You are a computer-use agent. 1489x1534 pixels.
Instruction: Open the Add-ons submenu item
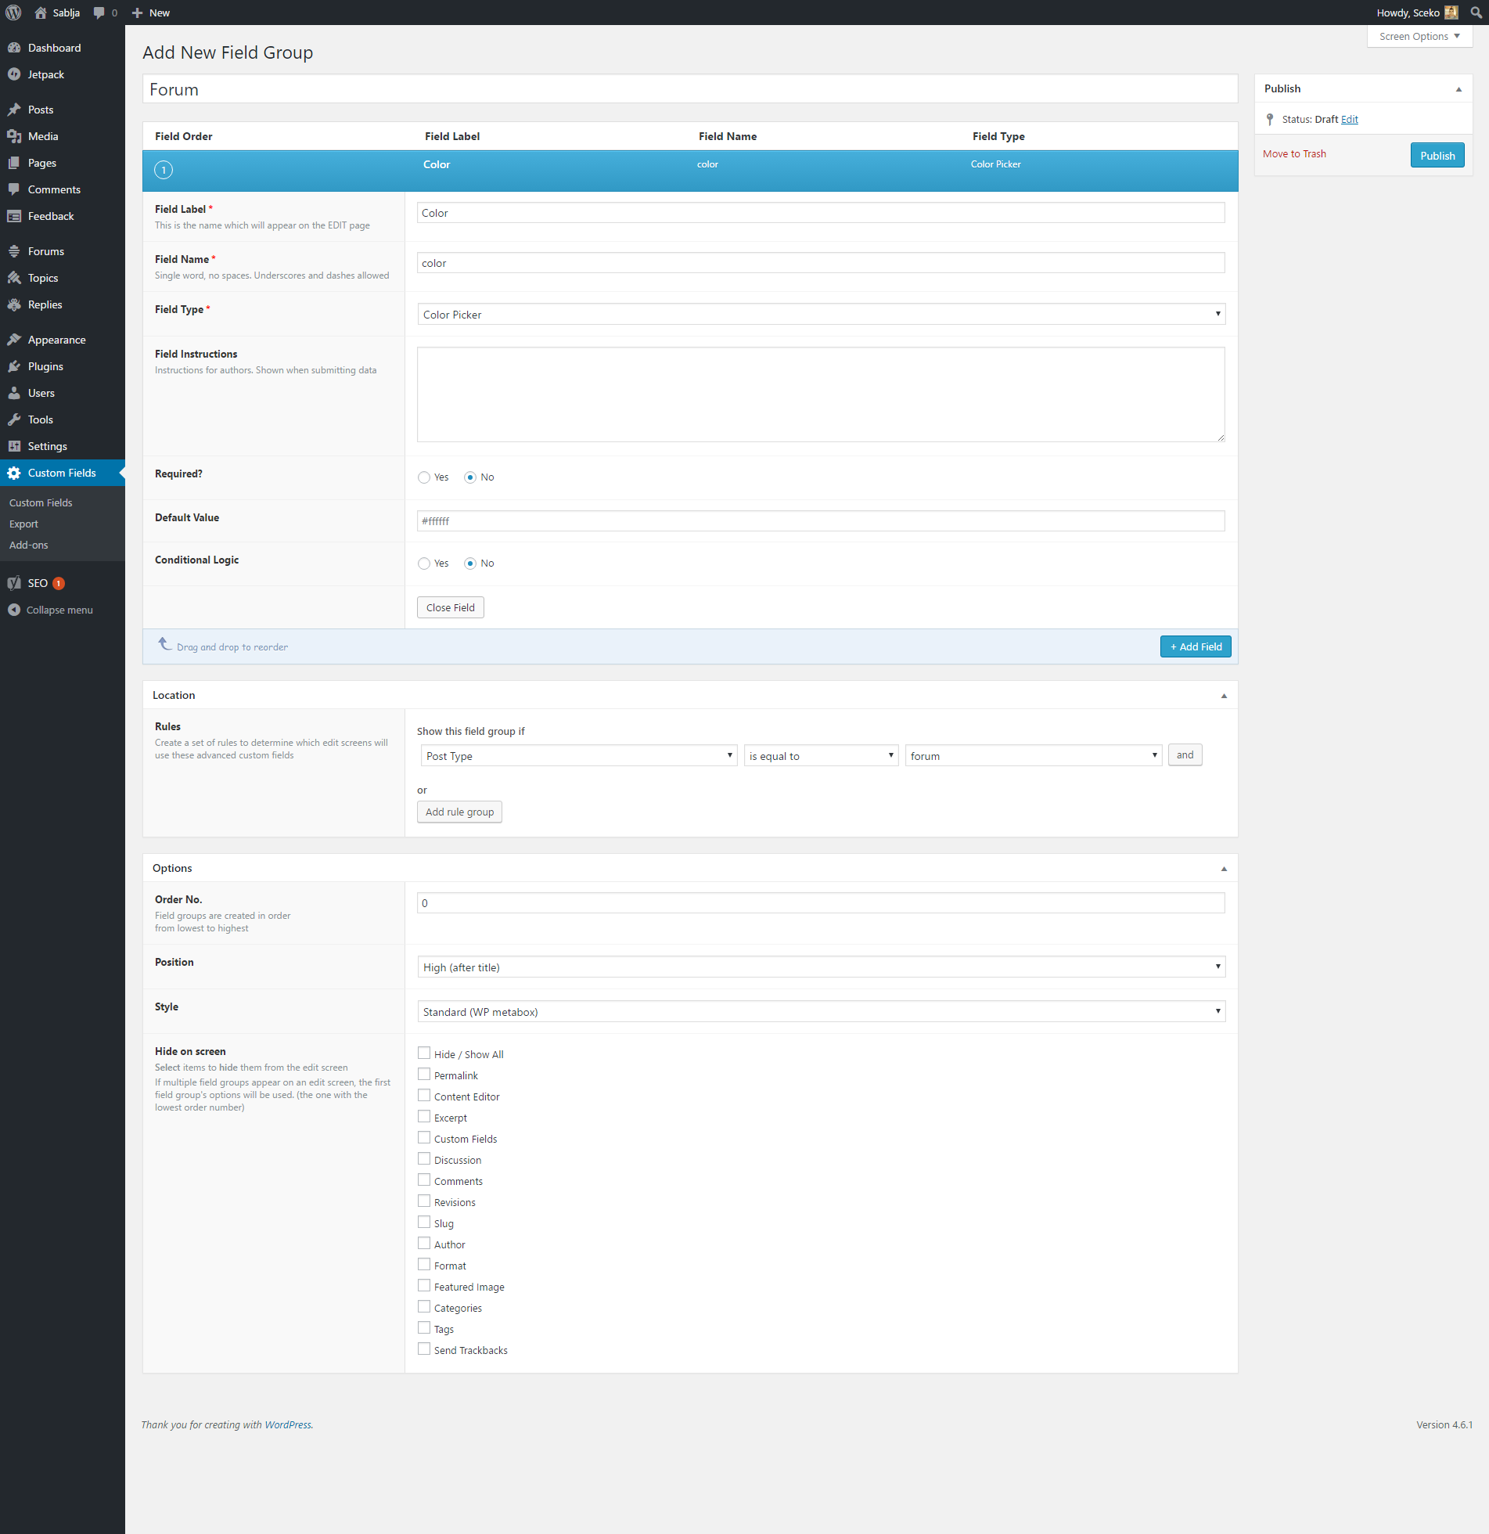[28, 545]
